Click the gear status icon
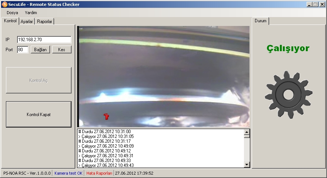The image size is (327, 178). 289,95
